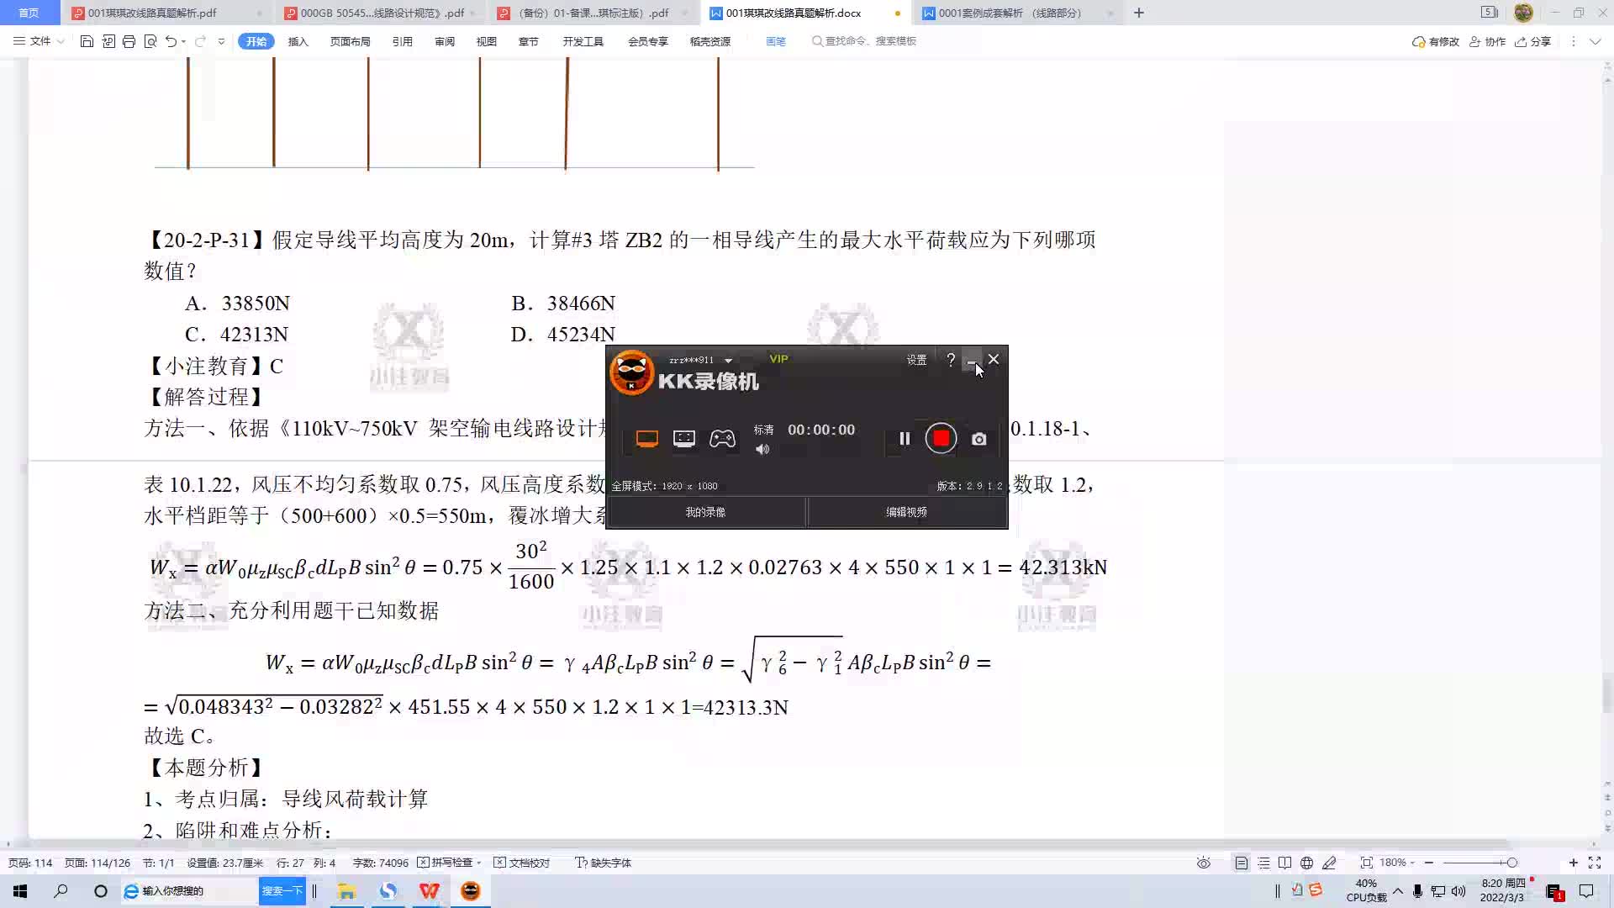Open the KK recorder 设置 settings
The height and width of the screenshot is (908, 1614).
click(x=916, y=360)
